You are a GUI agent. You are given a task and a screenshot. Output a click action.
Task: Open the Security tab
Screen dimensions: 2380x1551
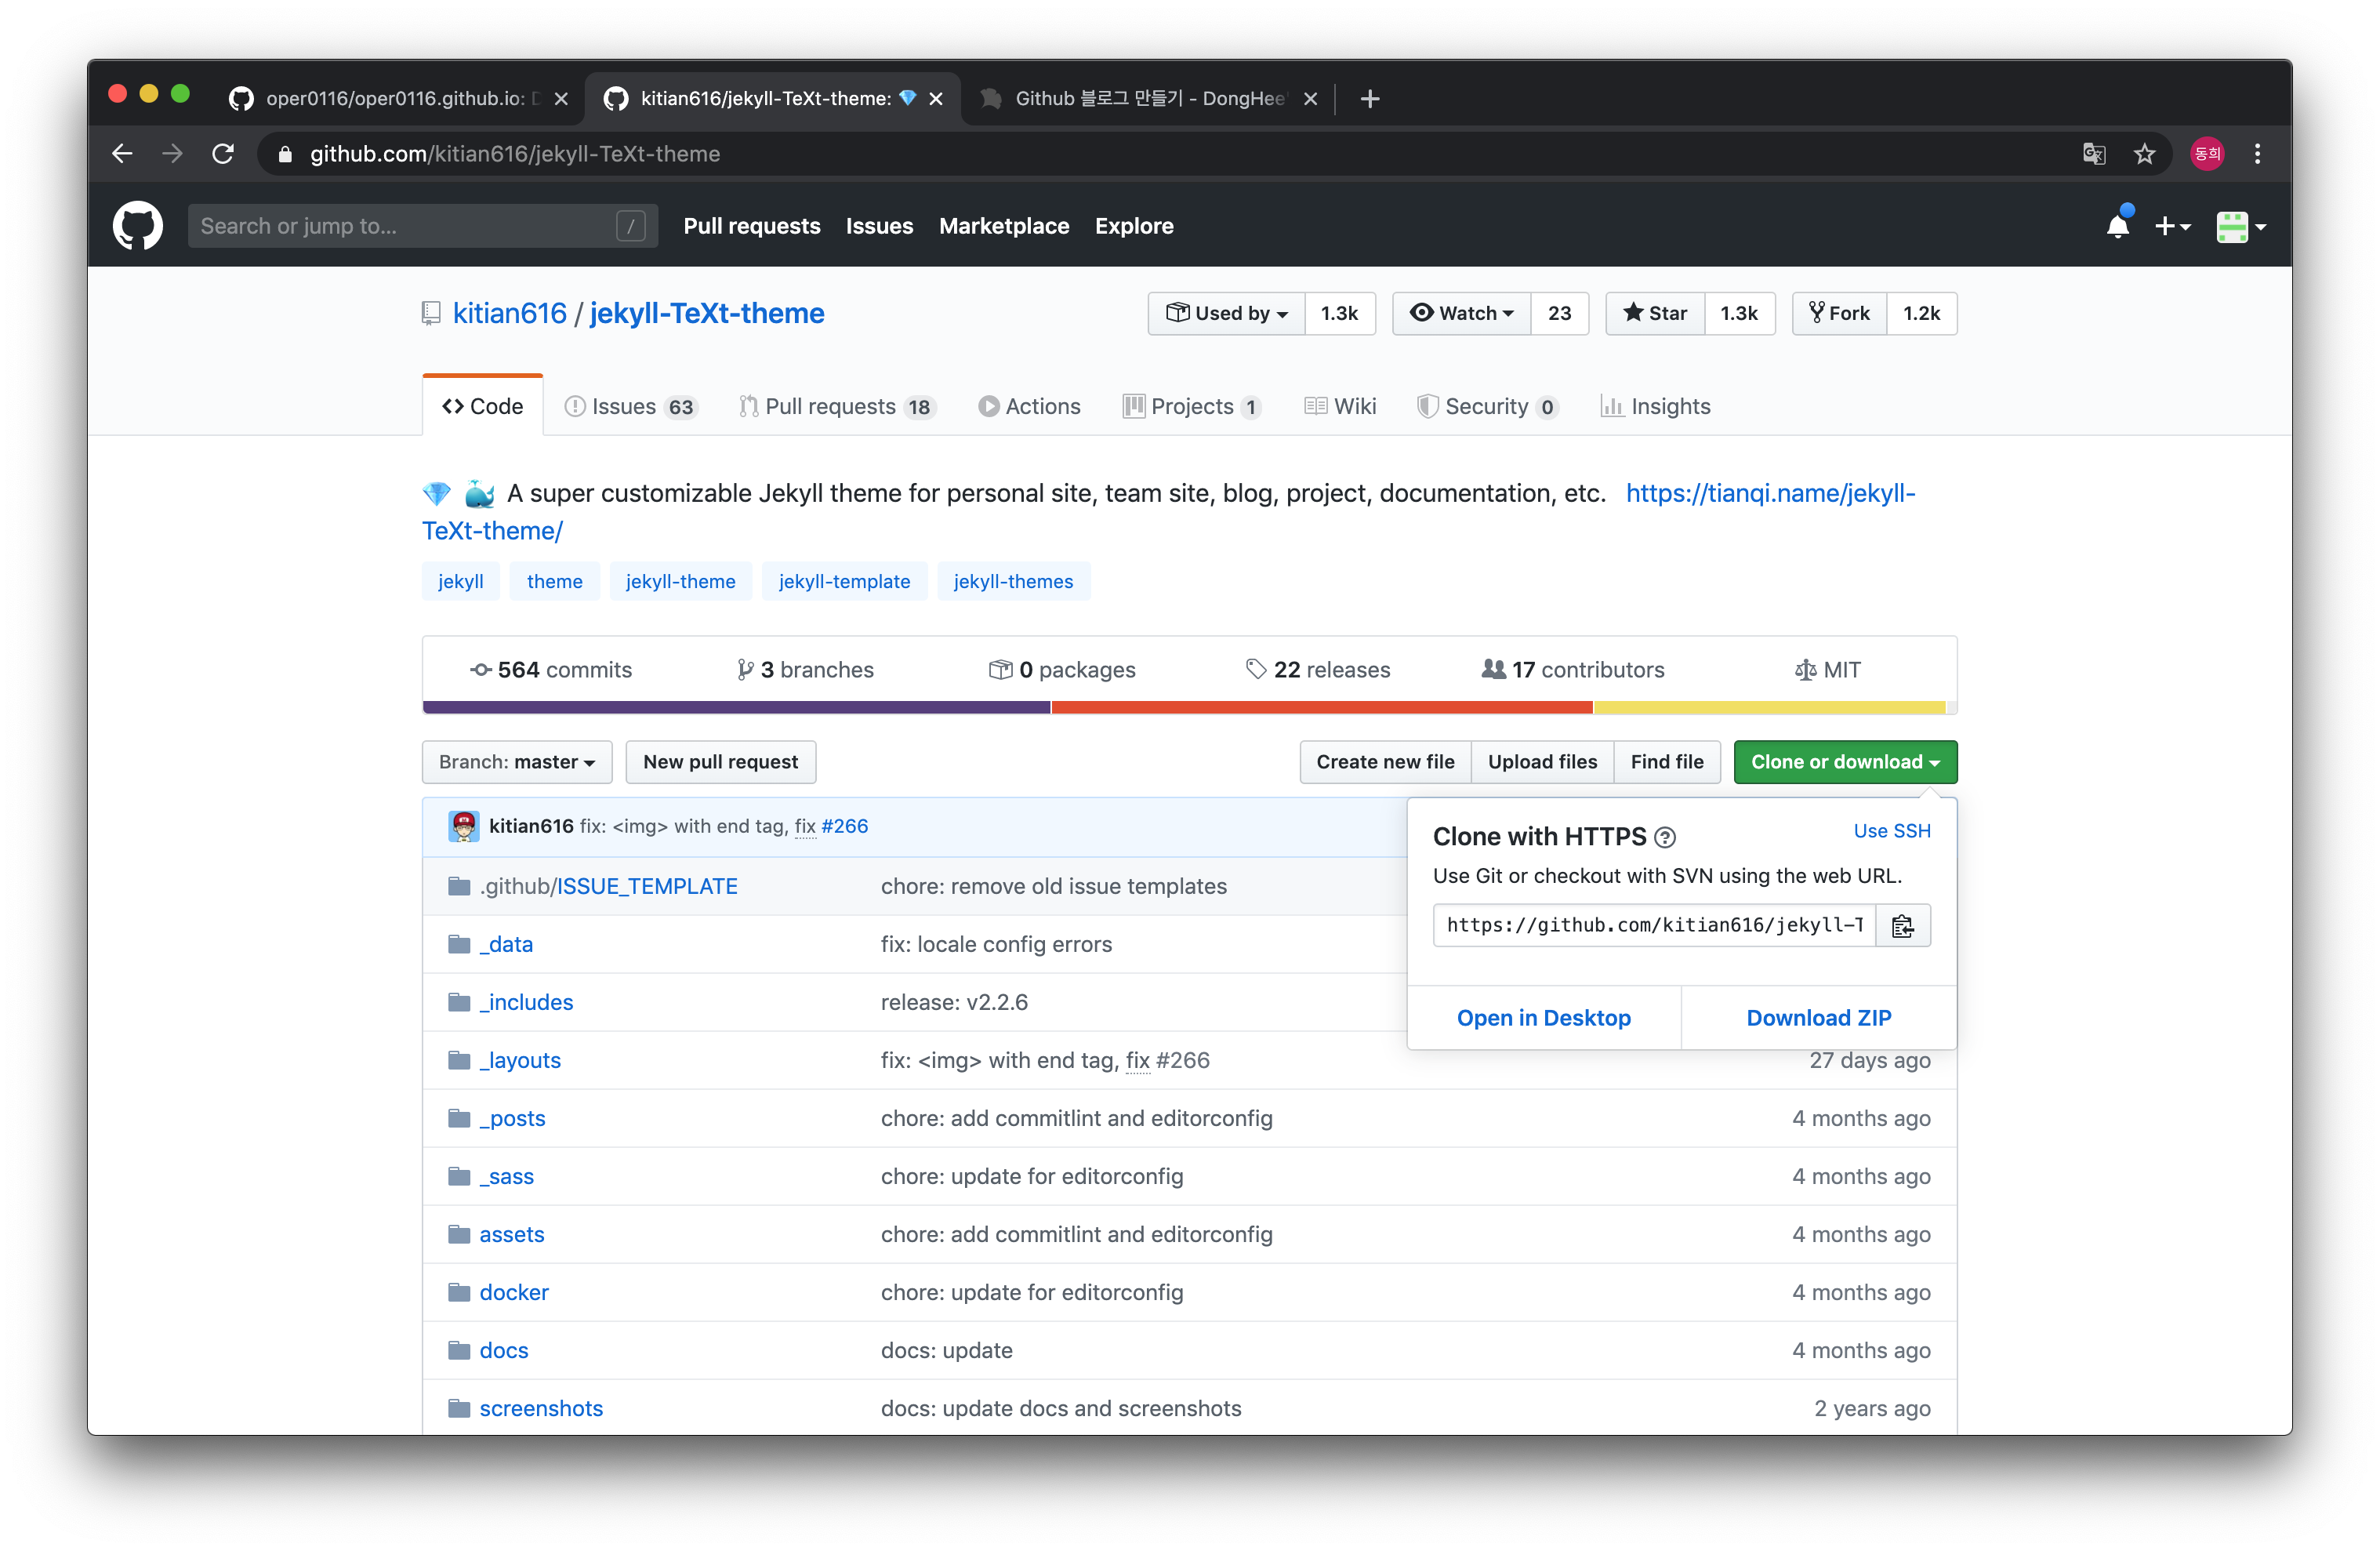1486,407
